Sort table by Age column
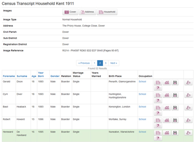This screenshot has width=195, height=142. pos(34,76)
